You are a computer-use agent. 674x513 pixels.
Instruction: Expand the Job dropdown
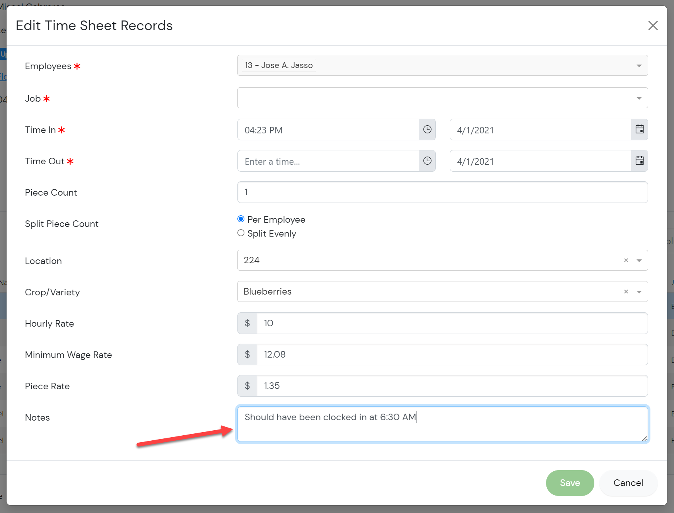639,98
